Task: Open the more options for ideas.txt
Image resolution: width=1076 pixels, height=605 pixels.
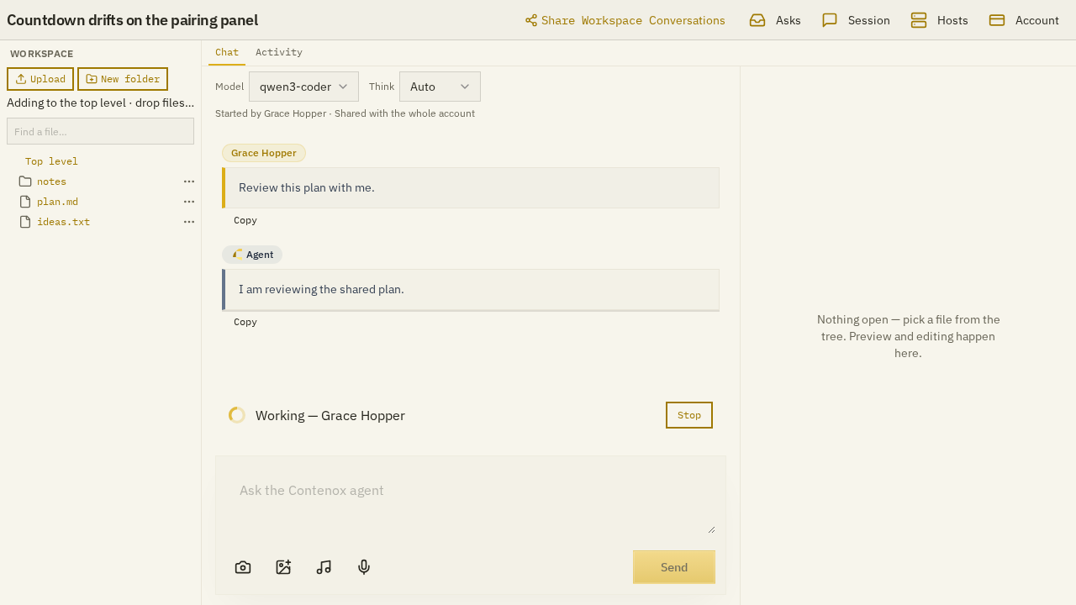Action: (189, 222)
